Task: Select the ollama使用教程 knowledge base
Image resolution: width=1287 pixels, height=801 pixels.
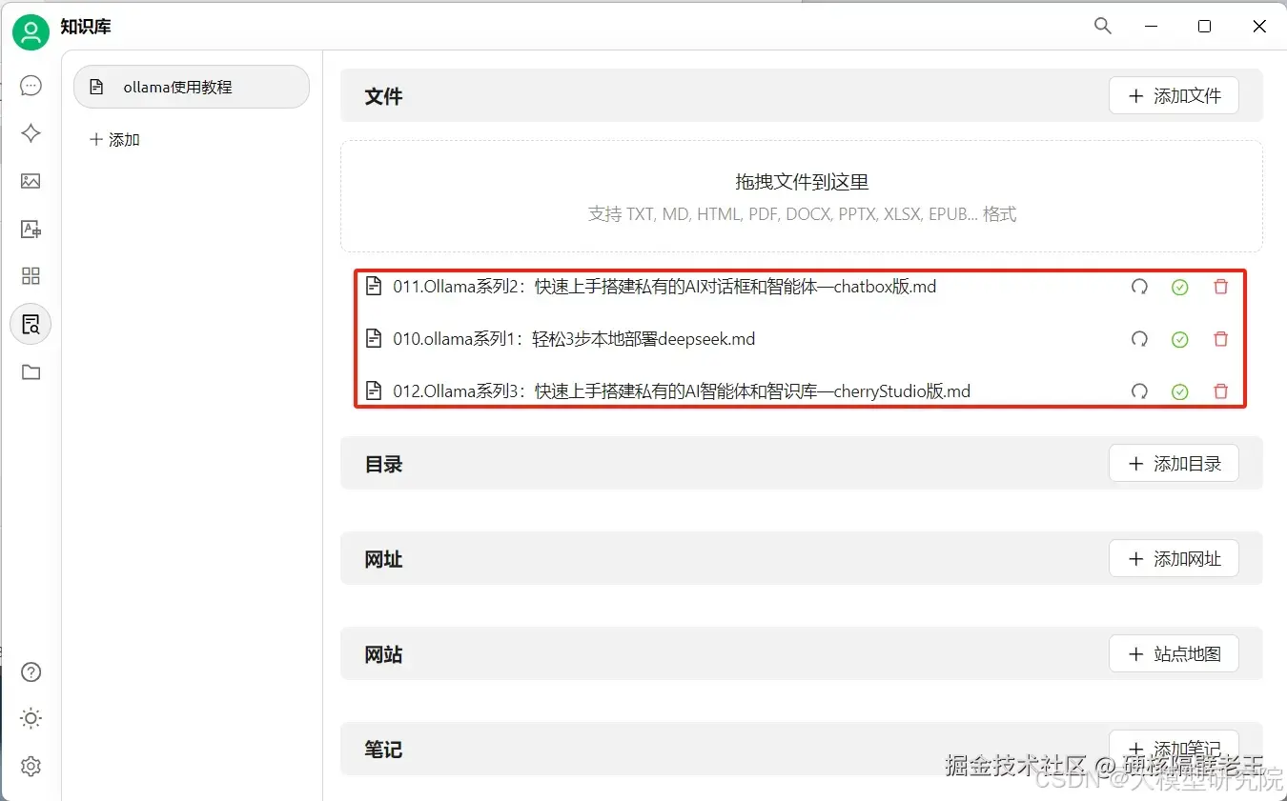Action: pyautogui.click(x=192, y=87)
